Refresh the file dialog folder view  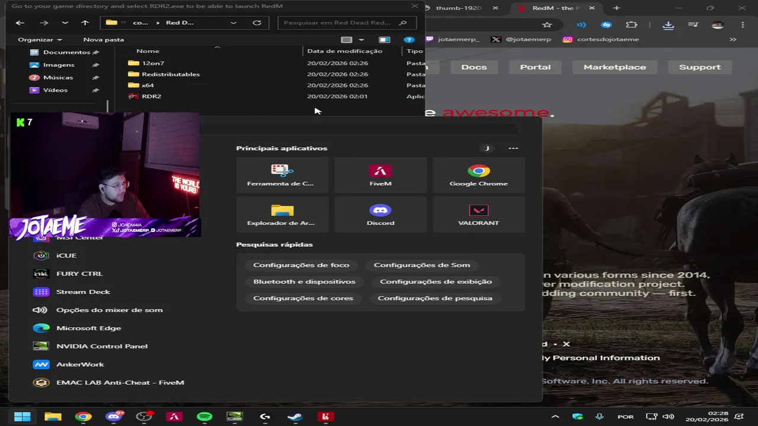(256, 22)
